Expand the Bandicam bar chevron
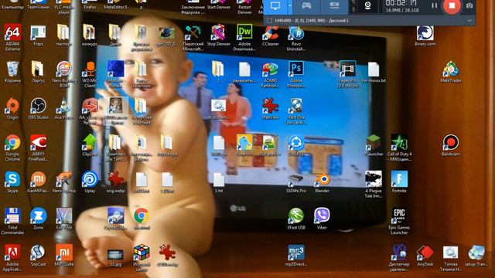The width and height of the screenshot is (495, 278). [469, 21]
